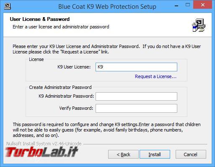The image size is (215, 167).
Task: Maximize the setup window
Action: (x=188, y=5)
